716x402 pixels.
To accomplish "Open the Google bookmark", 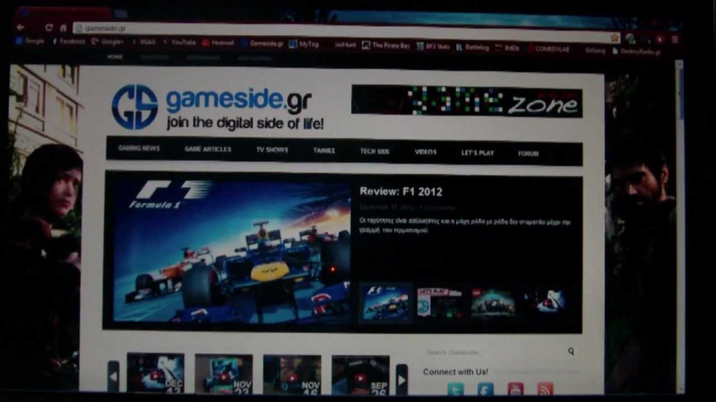I will coord(30,41).
